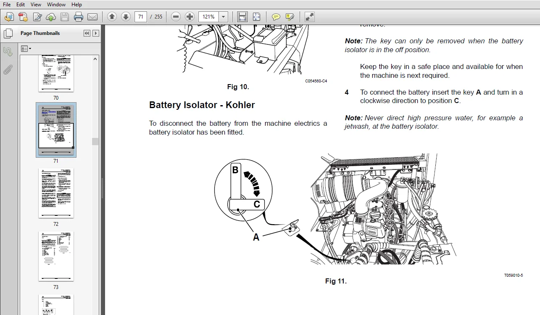Viewport: 540px width, 315px height.
Task: Select page 72 thumbnail
Action: (56, 193)
